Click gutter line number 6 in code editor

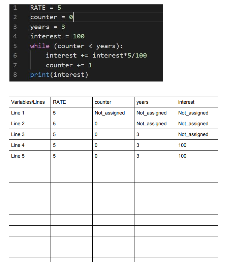pyautogui.click(x=15, y=56)
